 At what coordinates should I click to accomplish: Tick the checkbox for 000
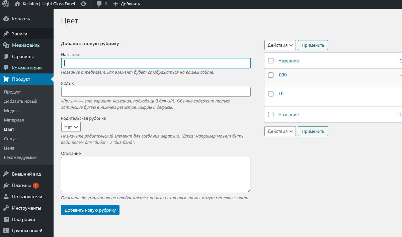click(x=271, y=75)
